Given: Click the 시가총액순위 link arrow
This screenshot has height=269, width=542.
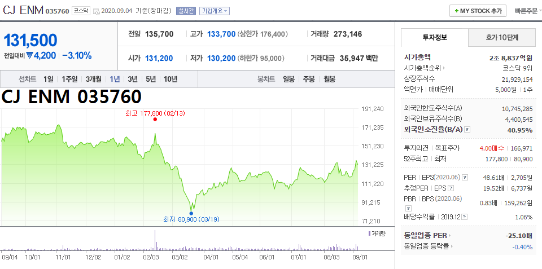Looking at the screenshot, I should pyautogui.click(x=444, y=68).
